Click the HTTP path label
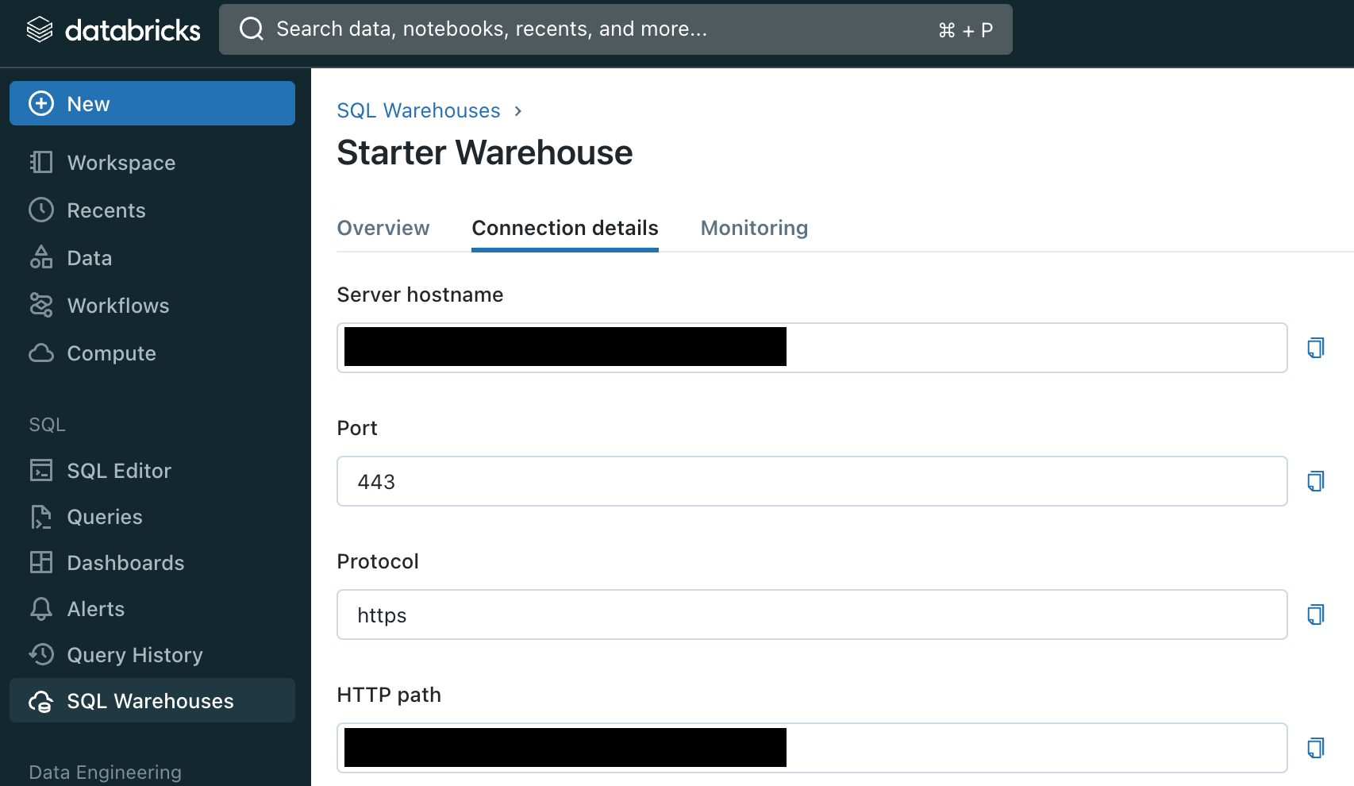Viewport: 1354px width, 786px height. point(389,695)
